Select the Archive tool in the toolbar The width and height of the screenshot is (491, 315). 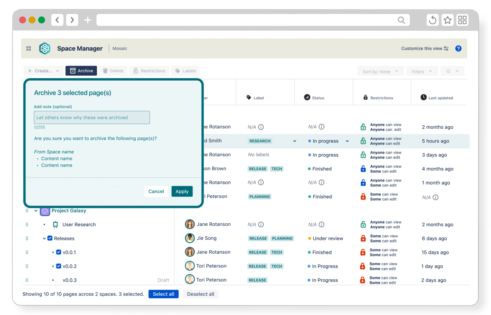click(x=81, y=70)
